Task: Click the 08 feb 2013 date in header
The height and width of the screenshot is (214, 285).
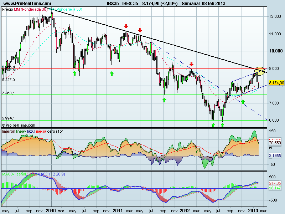Action: point(213,3)
